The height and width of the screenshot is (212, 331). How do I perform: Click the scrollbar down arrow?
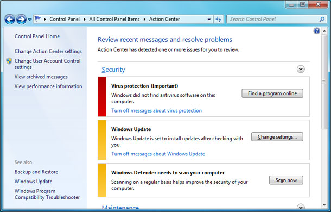coord(324,205)
